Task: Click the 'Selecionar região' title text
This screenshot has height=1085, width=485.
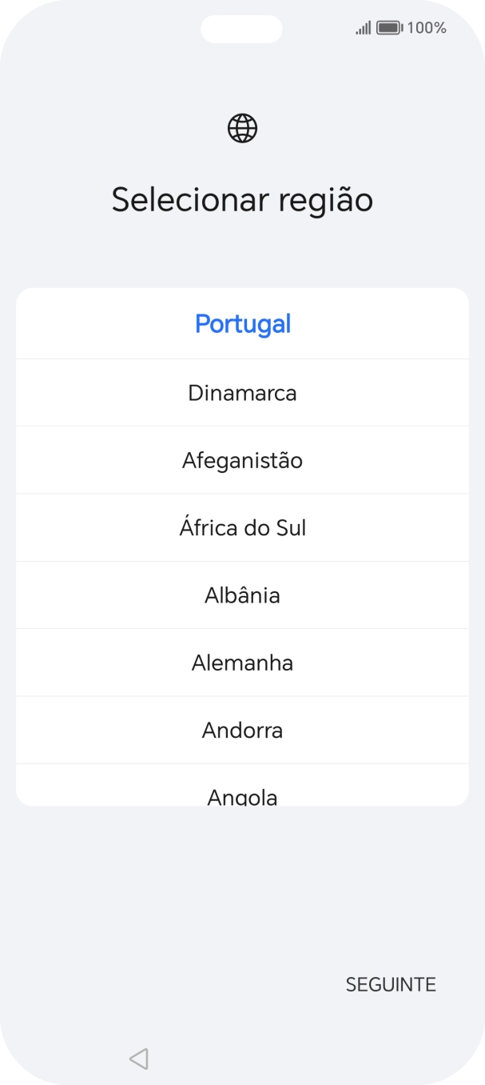Action: 242,199
